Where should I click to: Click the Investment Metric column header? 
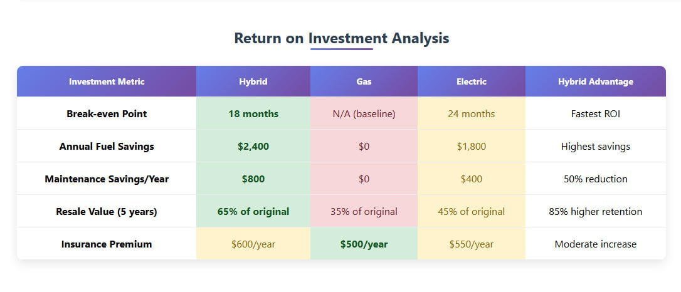[107, 81]
